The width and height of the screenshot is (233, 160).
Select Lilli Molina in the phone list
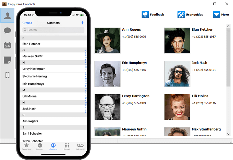[53, 96]
